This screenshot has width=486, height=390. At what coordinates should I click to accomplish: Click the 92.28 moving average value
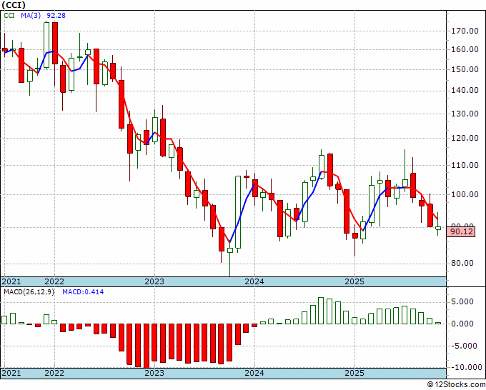point(56,15)
